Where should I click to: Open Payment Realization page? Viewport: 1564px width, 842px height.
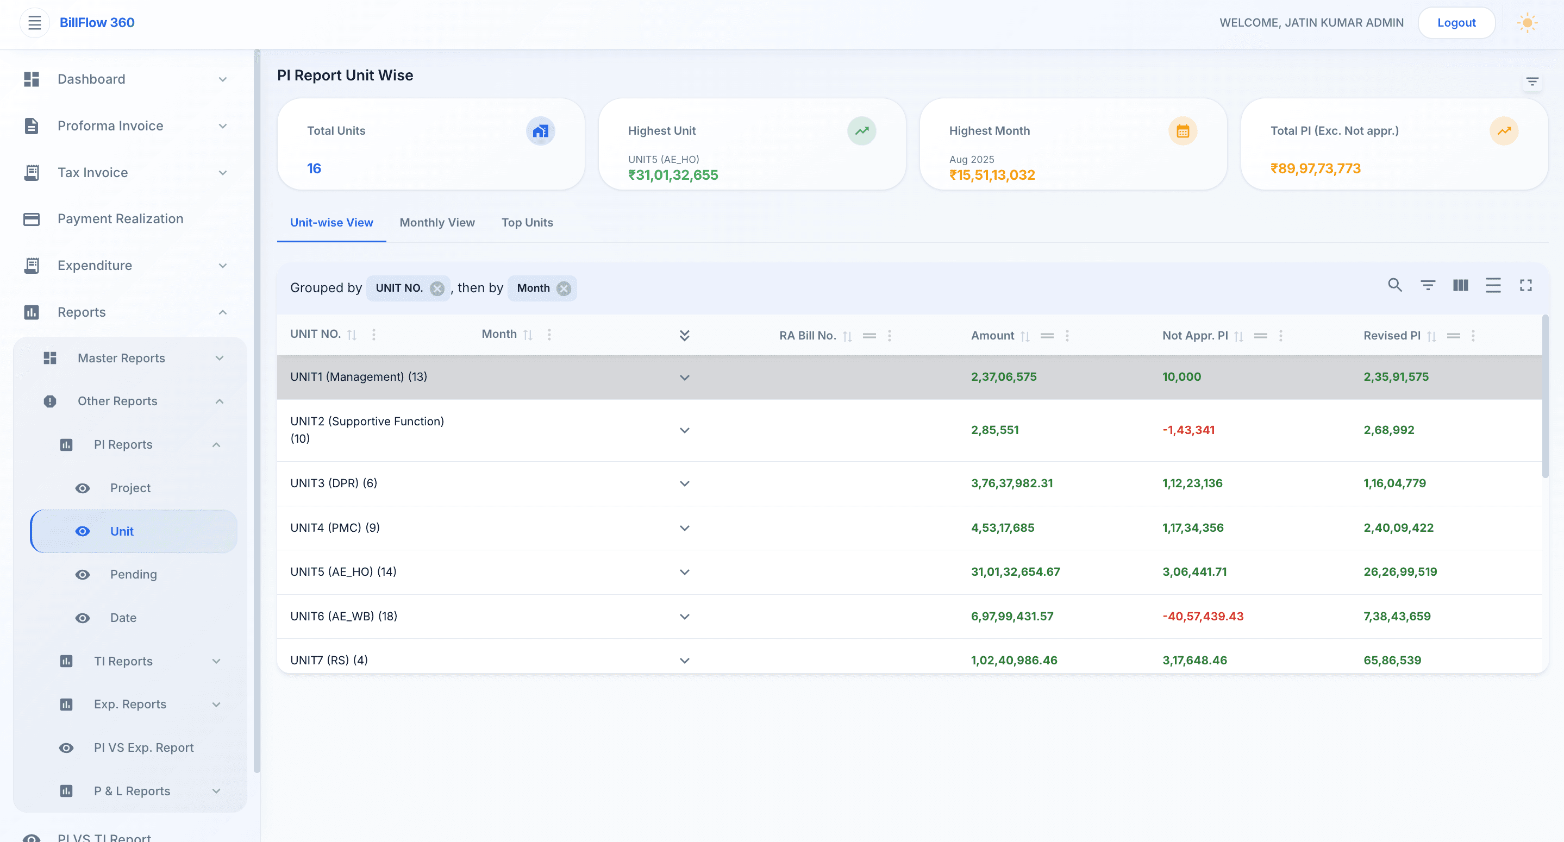(120, 219)
